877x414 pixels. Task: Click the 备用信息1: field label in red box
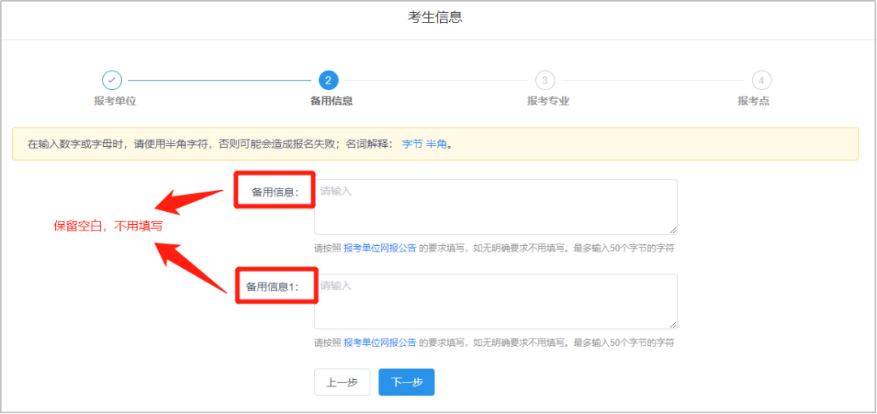click(273, 287)
